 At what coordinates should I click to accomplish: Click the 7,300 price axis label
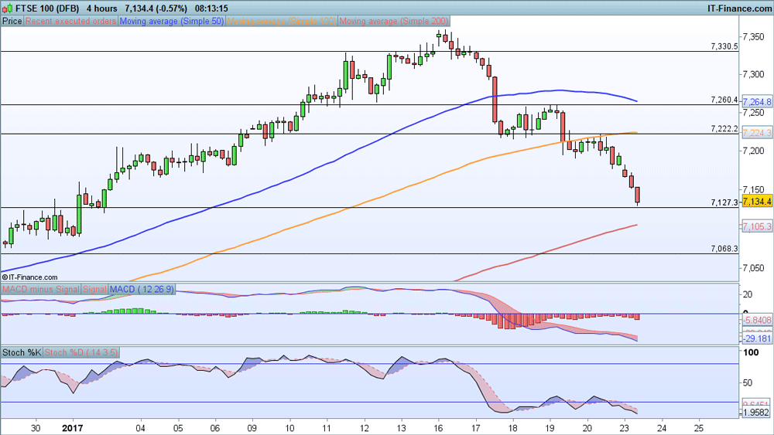753,74
